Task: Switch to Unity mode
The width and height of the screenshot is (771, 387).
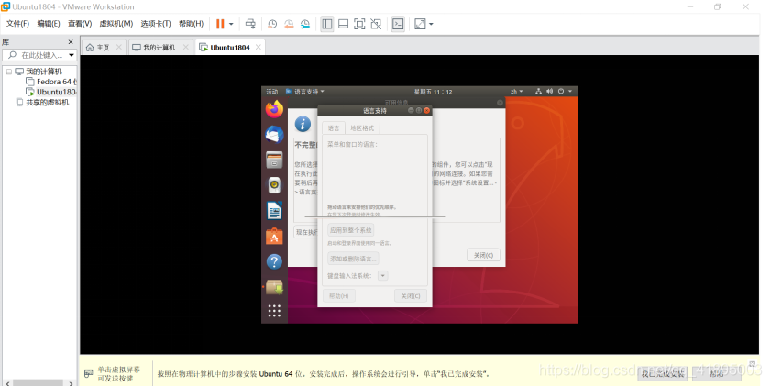Action: 376,24
